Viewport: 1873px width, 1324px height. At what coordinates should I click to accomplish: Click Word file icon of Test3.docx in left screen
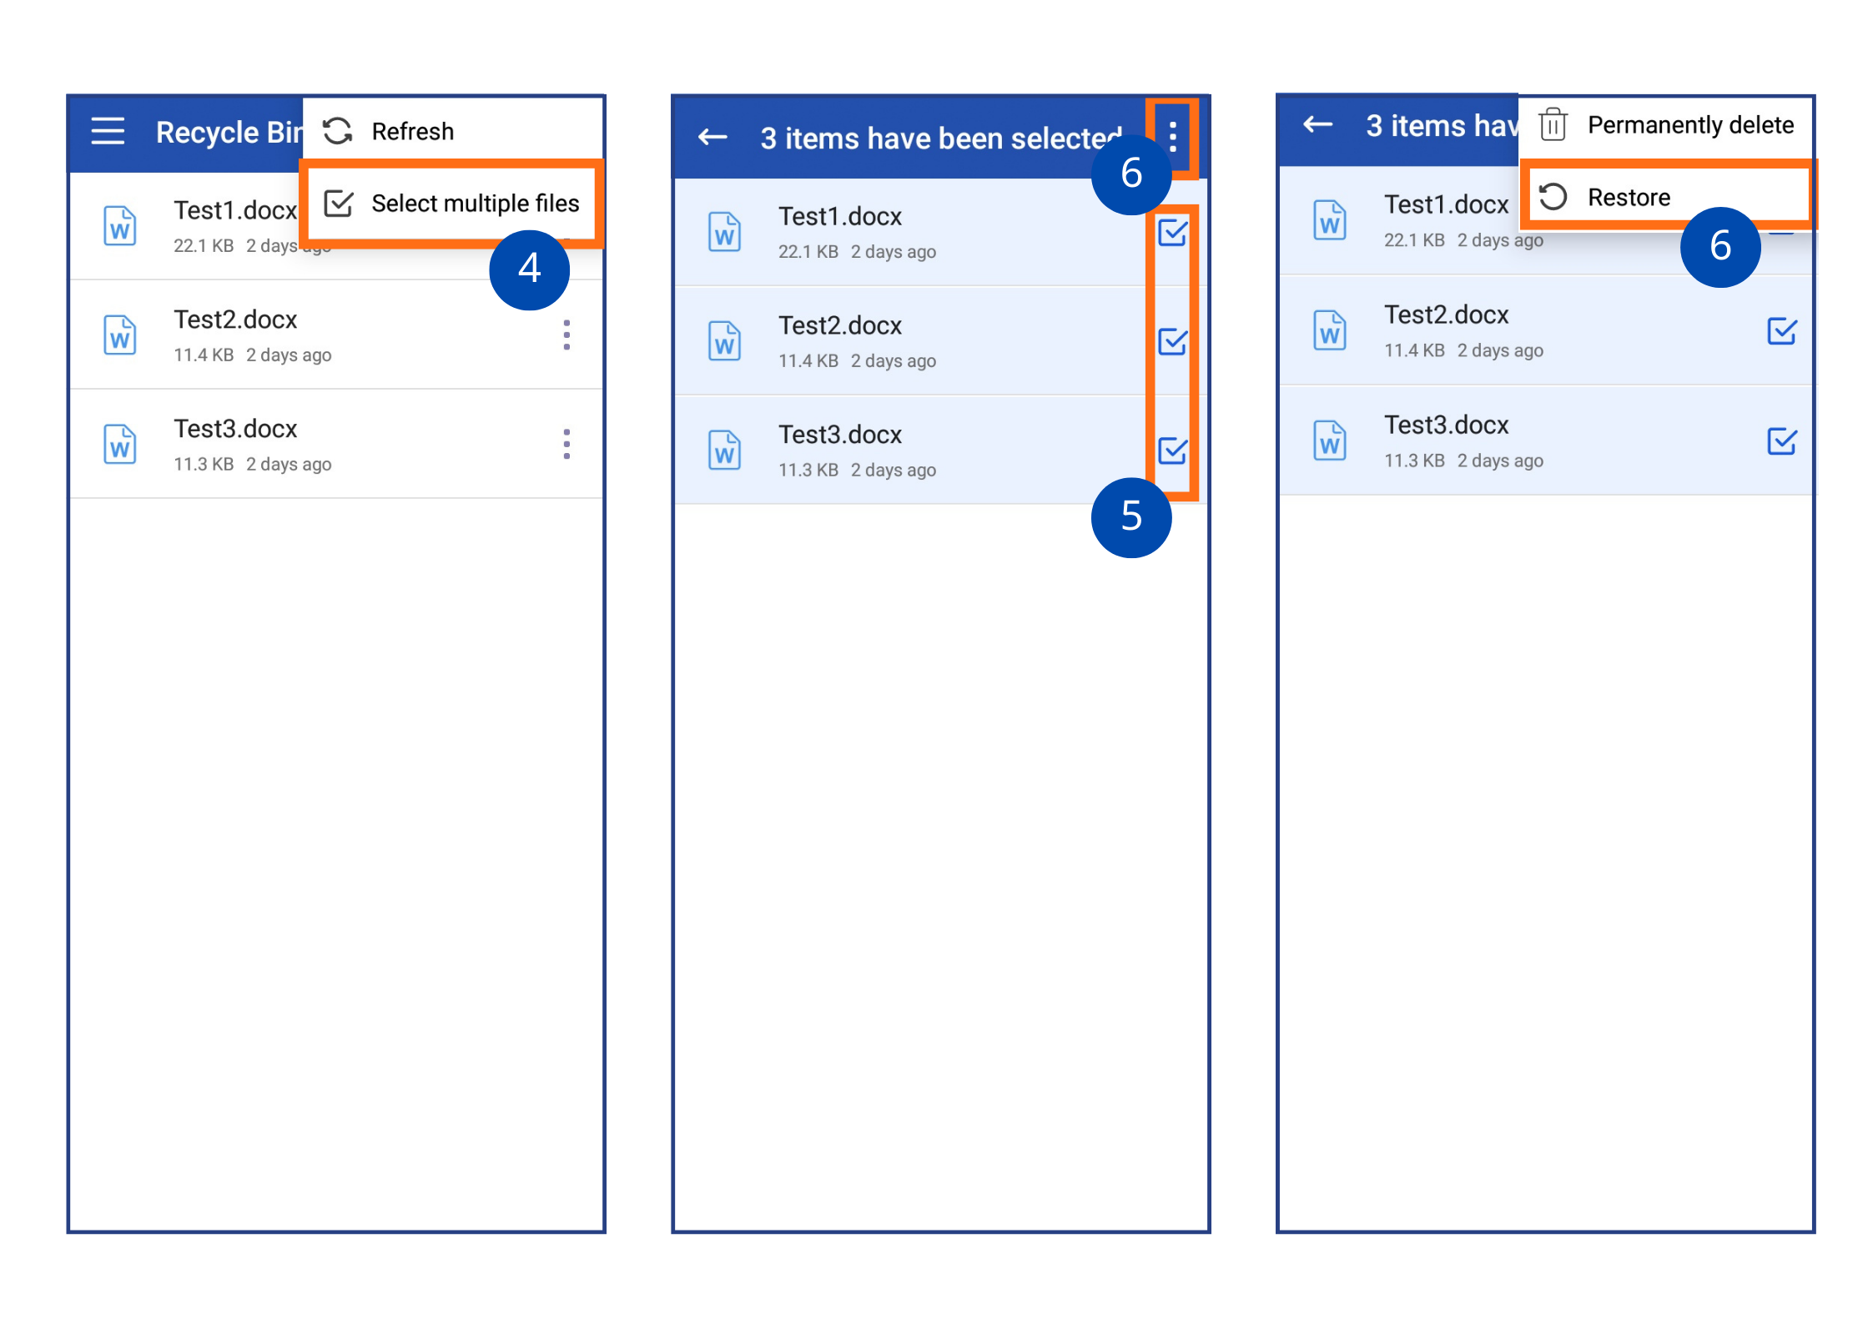120,445
